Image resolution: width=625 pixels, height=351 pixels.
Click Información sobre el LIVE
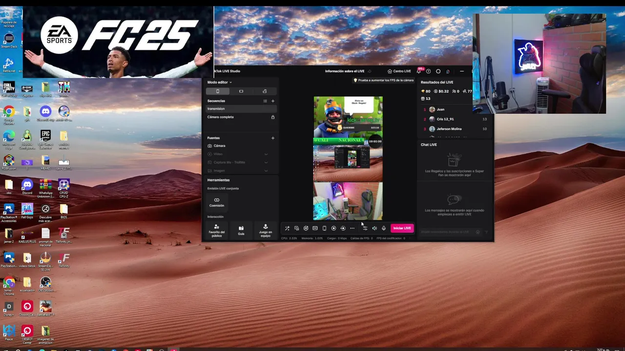point(345,71)
